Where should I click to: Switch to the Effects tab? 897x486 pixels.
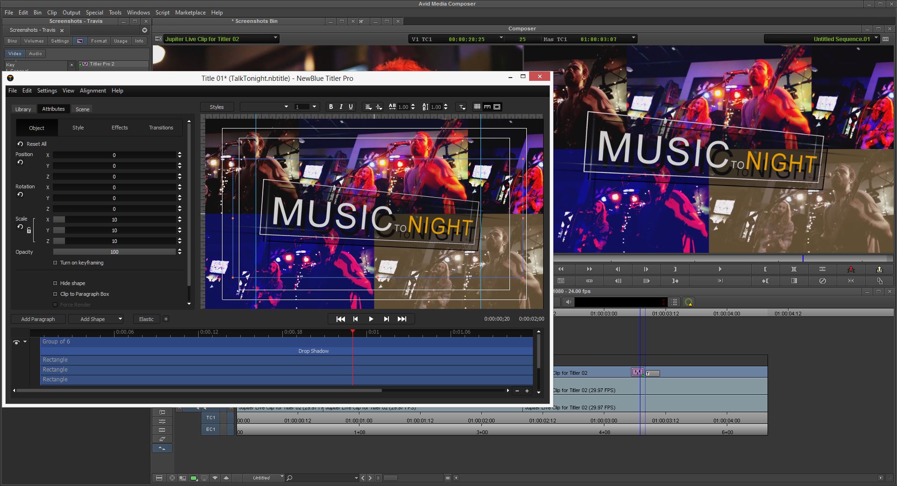click(x=120, y=128)
